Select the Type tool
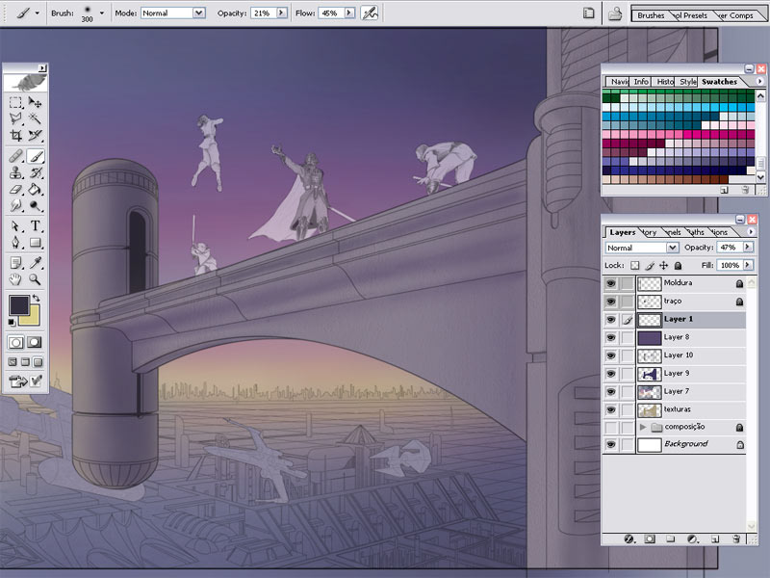Viewport: 770px width, 578px height. point(35,226)
